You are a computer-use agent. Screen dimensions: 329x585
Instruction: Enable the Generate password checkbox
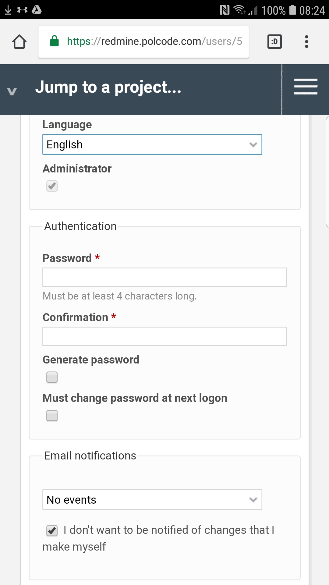(52, 377)
